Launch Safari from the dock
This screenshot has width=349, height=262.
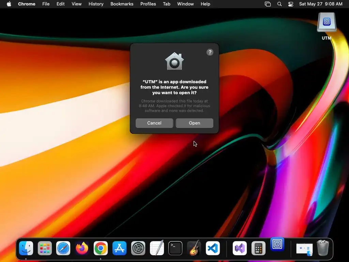tap(63, 248)
